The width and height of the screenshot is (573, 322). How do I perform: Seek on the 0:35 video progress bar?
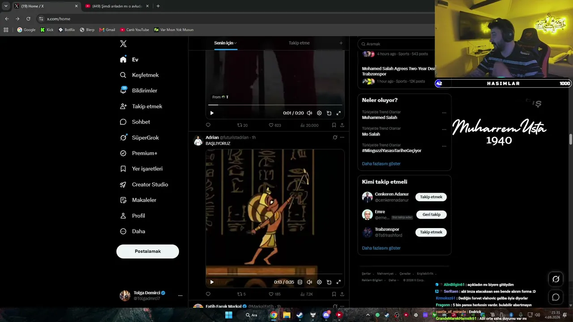[275, 274]
